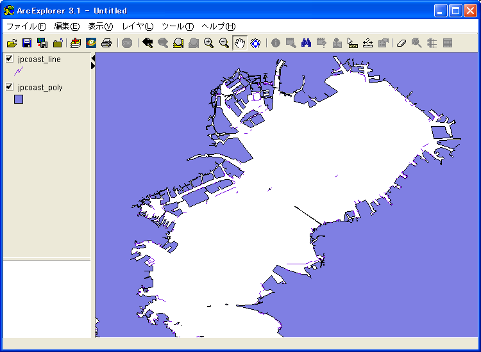This screenshot has height=352, width=481.
Task: Select the Zoom In magnifier tool
Action: 208,43
